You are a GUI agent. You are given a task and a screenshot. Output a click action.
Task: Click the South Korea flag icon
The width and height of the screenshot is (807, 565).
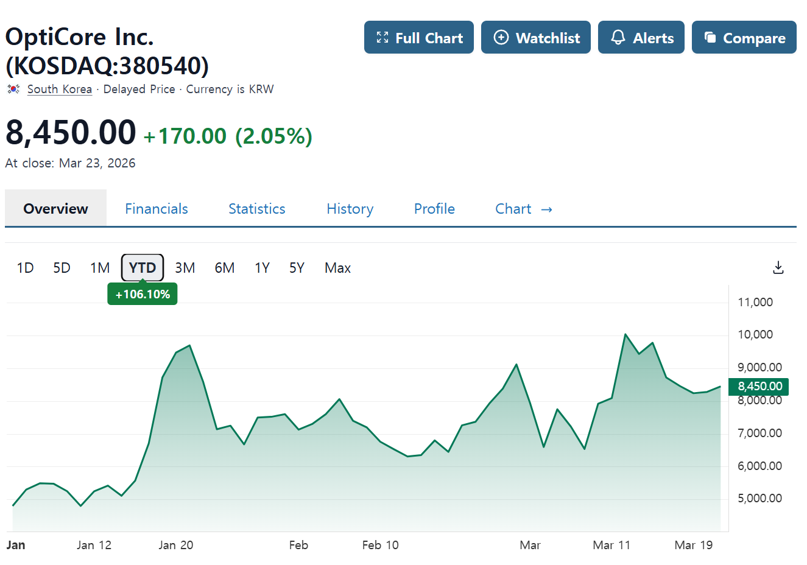click(x=13, y=89)
